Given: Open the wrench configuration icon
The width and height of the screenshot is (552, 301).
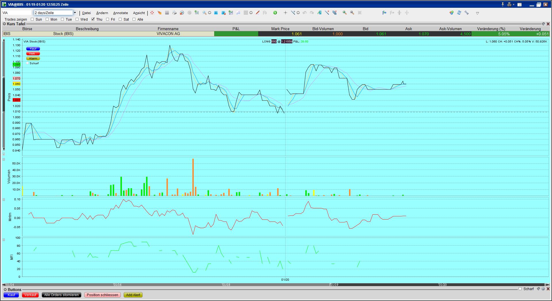Looking at the screenshot, I should coord(467,13).
